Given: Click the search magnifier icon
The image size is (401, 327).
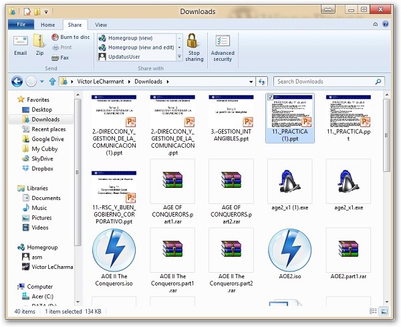Looking at the screenshot, I should tap(378, 82).
